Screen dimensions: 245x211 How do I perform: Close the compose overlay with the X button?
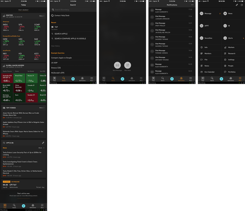click(123, 79)
